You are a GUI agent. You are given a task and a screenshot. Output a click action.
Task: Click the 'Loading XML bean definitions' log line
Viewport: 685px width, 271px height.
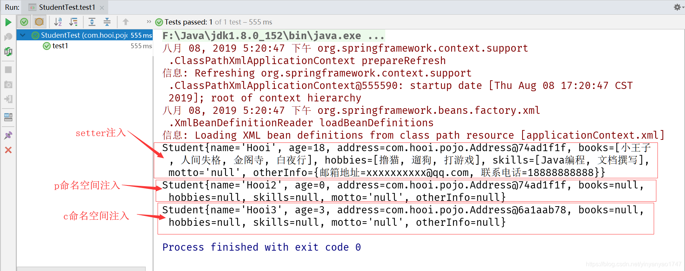click(414, 135)
